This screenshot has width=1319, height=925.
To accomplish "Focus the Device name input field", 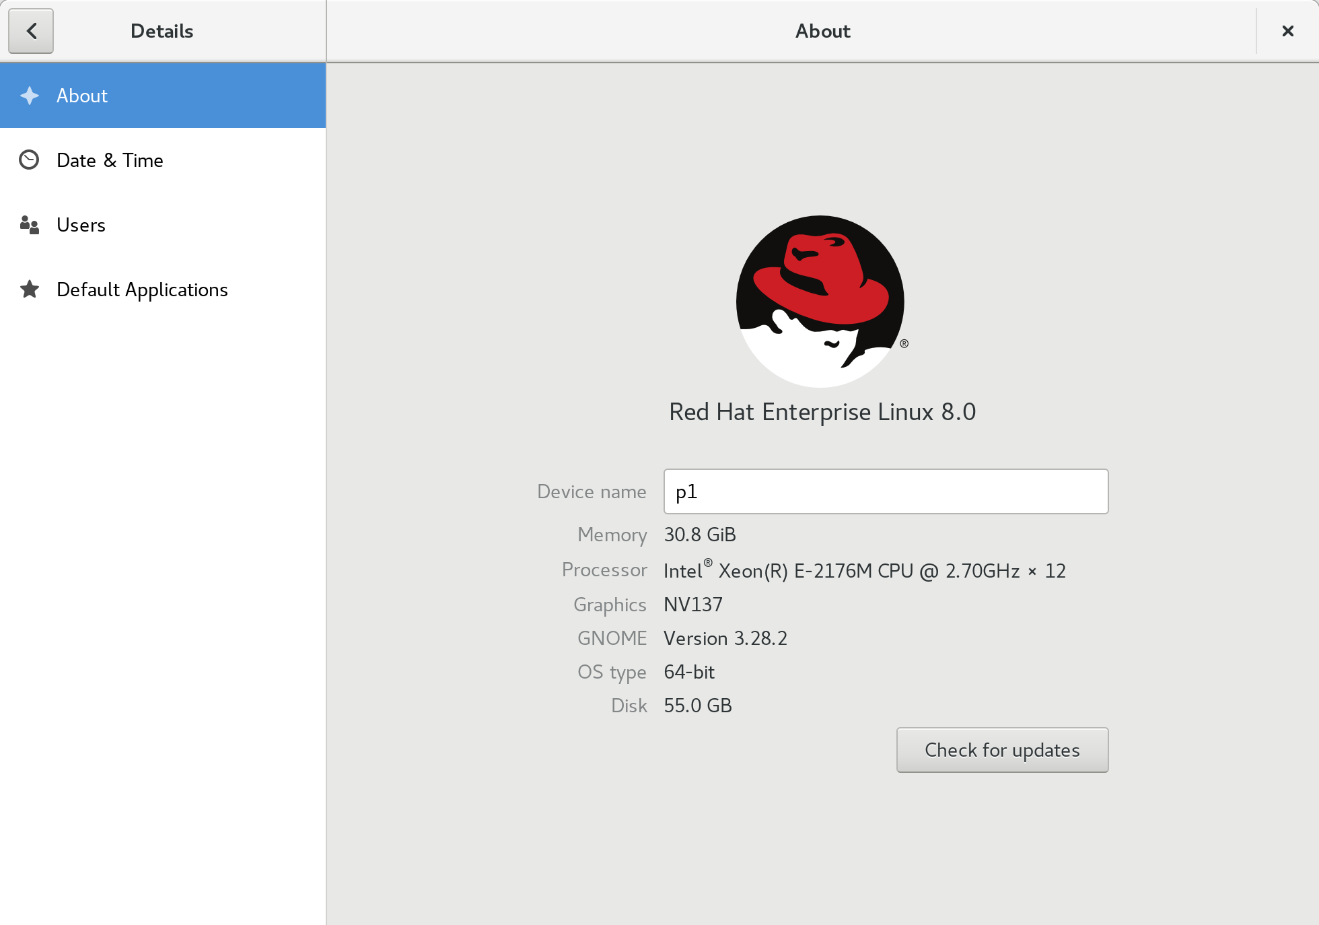I will pos(886,491).
